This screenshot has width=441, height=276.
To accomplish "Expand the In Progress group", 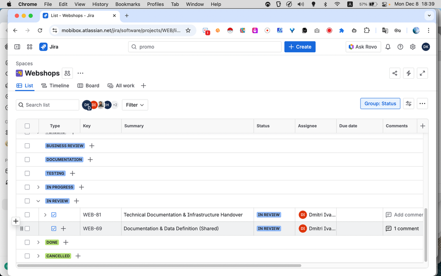I will [x=38, y=187].
